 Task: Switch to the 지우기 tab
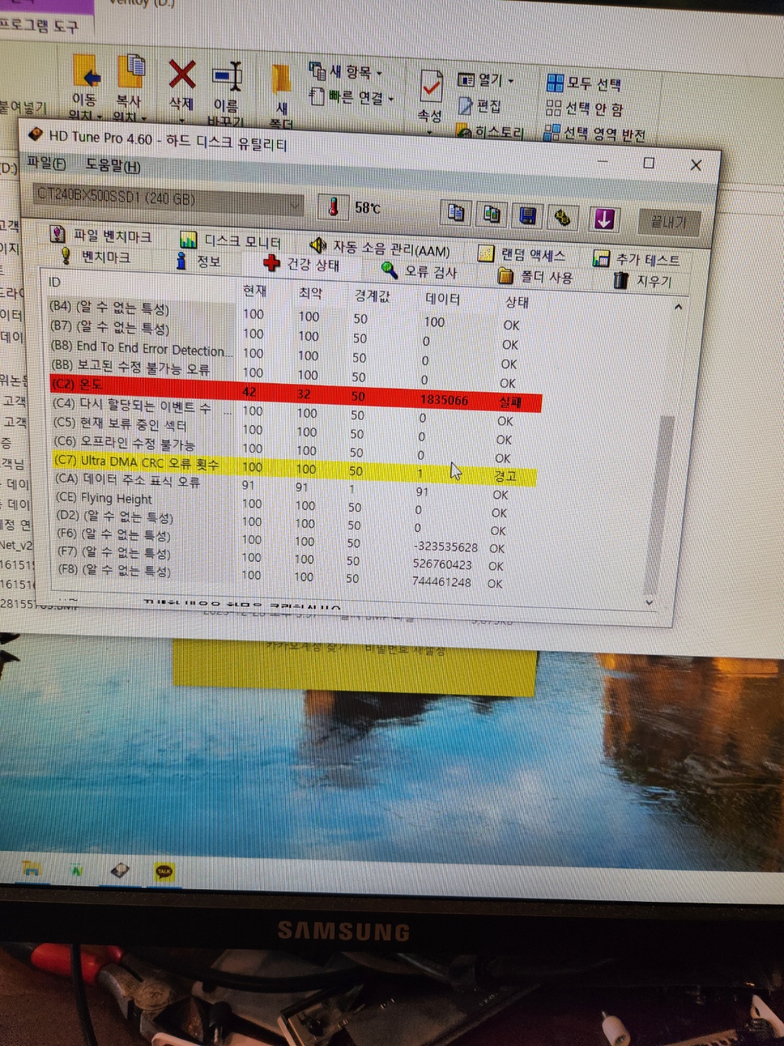(x=643, y=281)
